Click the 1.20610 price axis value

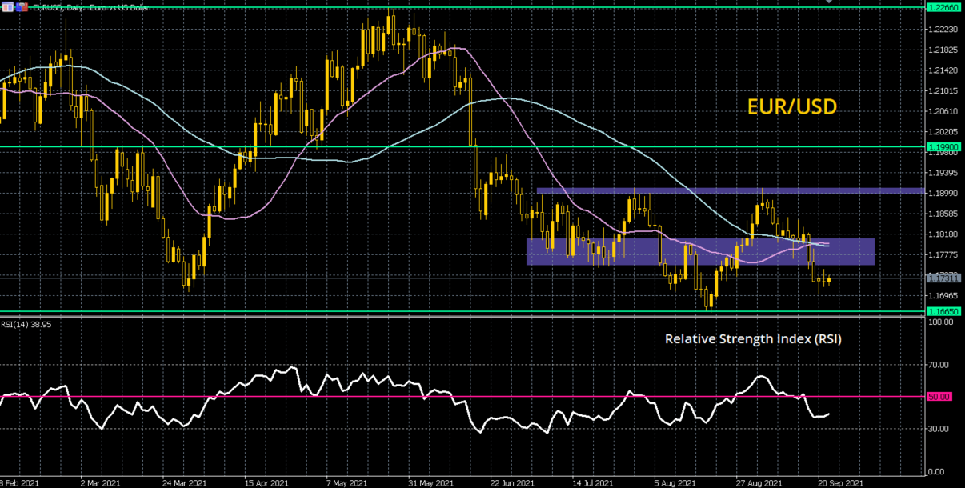943,111
